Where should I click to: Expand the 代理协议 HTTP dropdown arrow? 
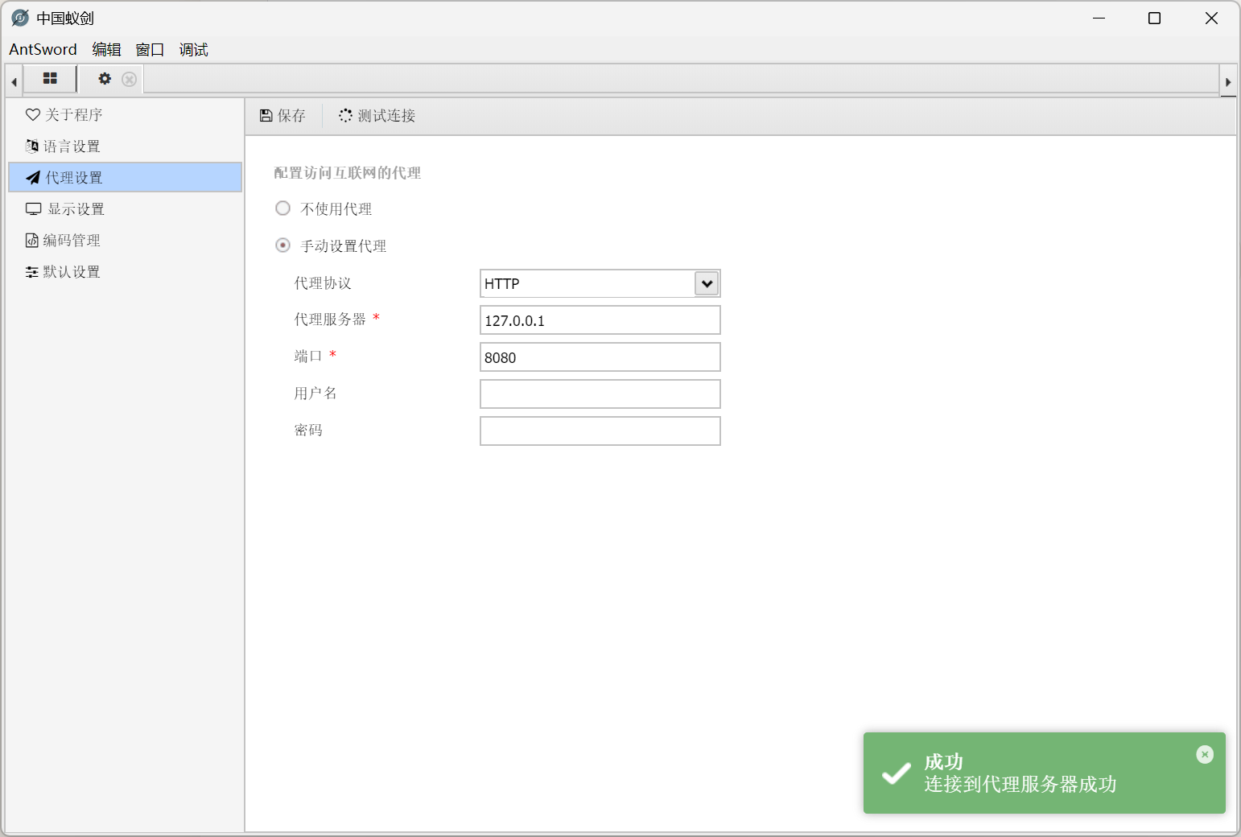click(707, 283)
